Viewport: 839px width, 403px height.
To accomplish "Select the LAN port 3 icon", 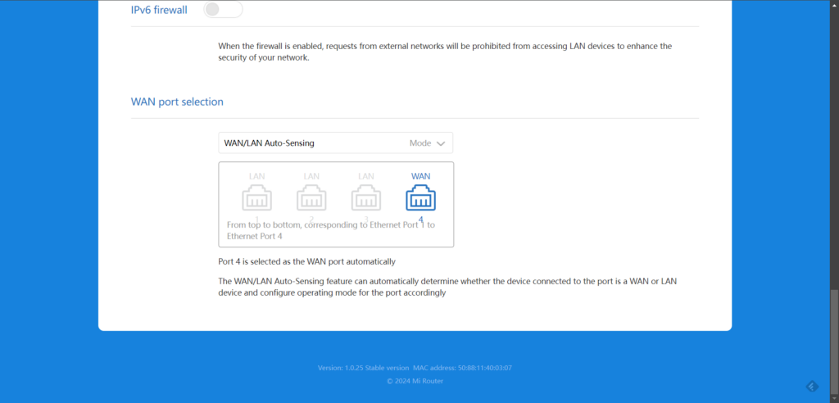I will tap(366, 198).
